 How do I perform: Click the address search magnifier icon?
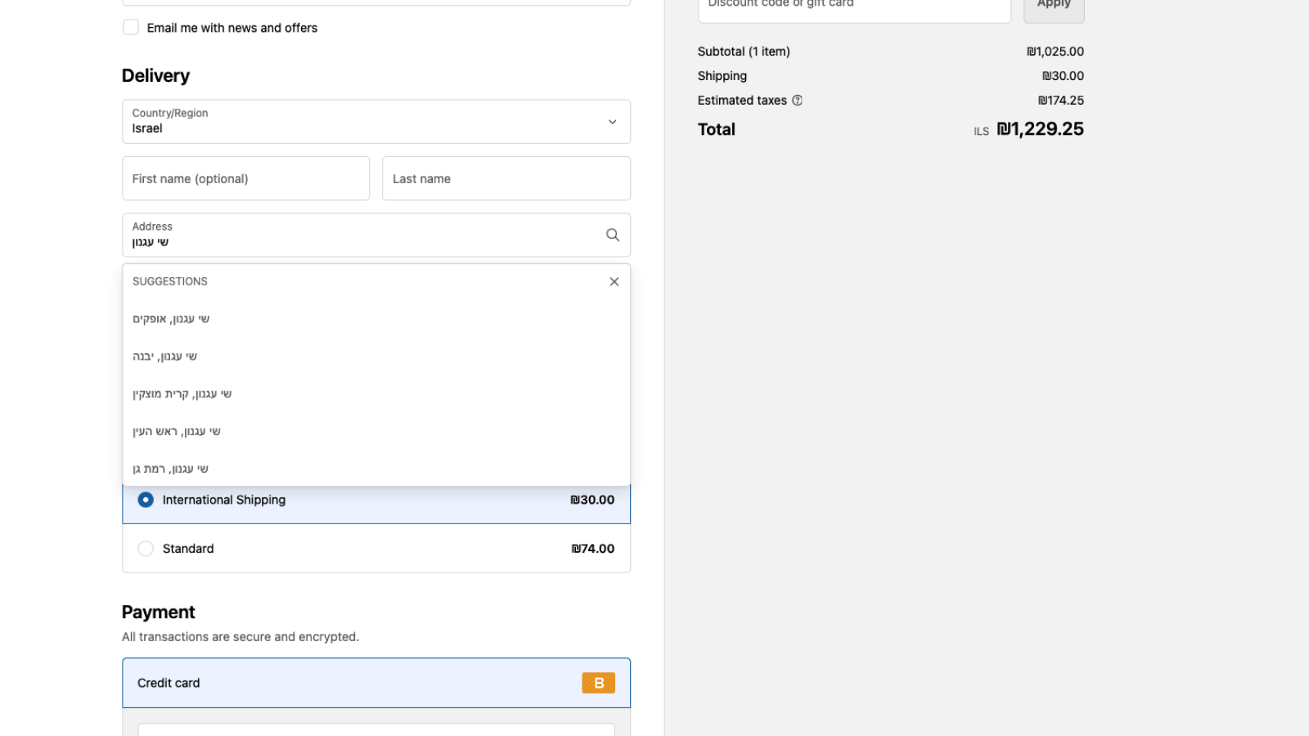coord(613,235)
